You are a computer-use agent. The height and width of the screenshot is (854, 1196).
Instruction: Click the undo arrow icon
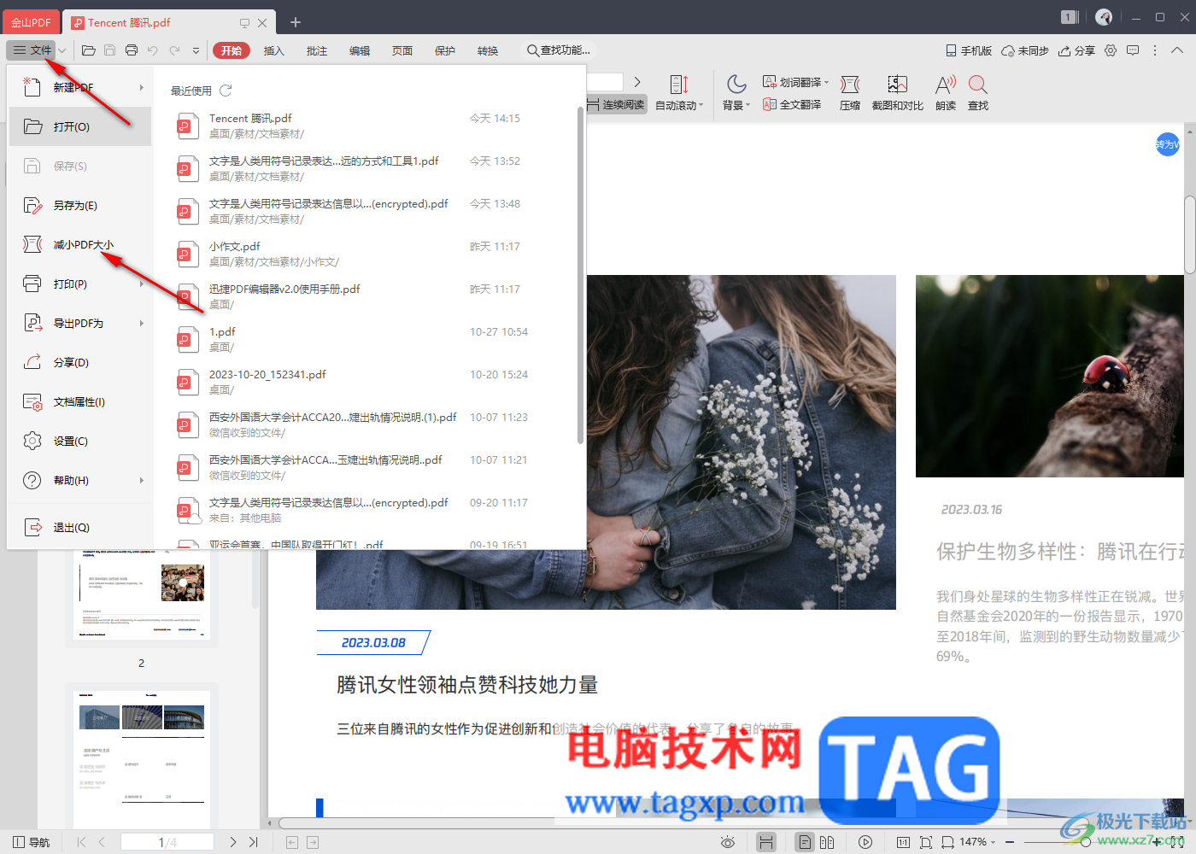coord(153,50)
